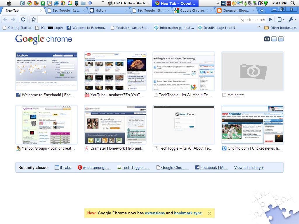The image size is (299, 224).
Task: Click the Go arrow beside the address bar
Action: click(270, 20)
